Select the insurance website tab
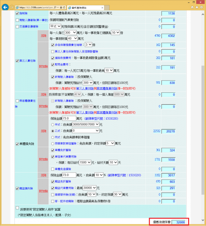 pos(85,8)
